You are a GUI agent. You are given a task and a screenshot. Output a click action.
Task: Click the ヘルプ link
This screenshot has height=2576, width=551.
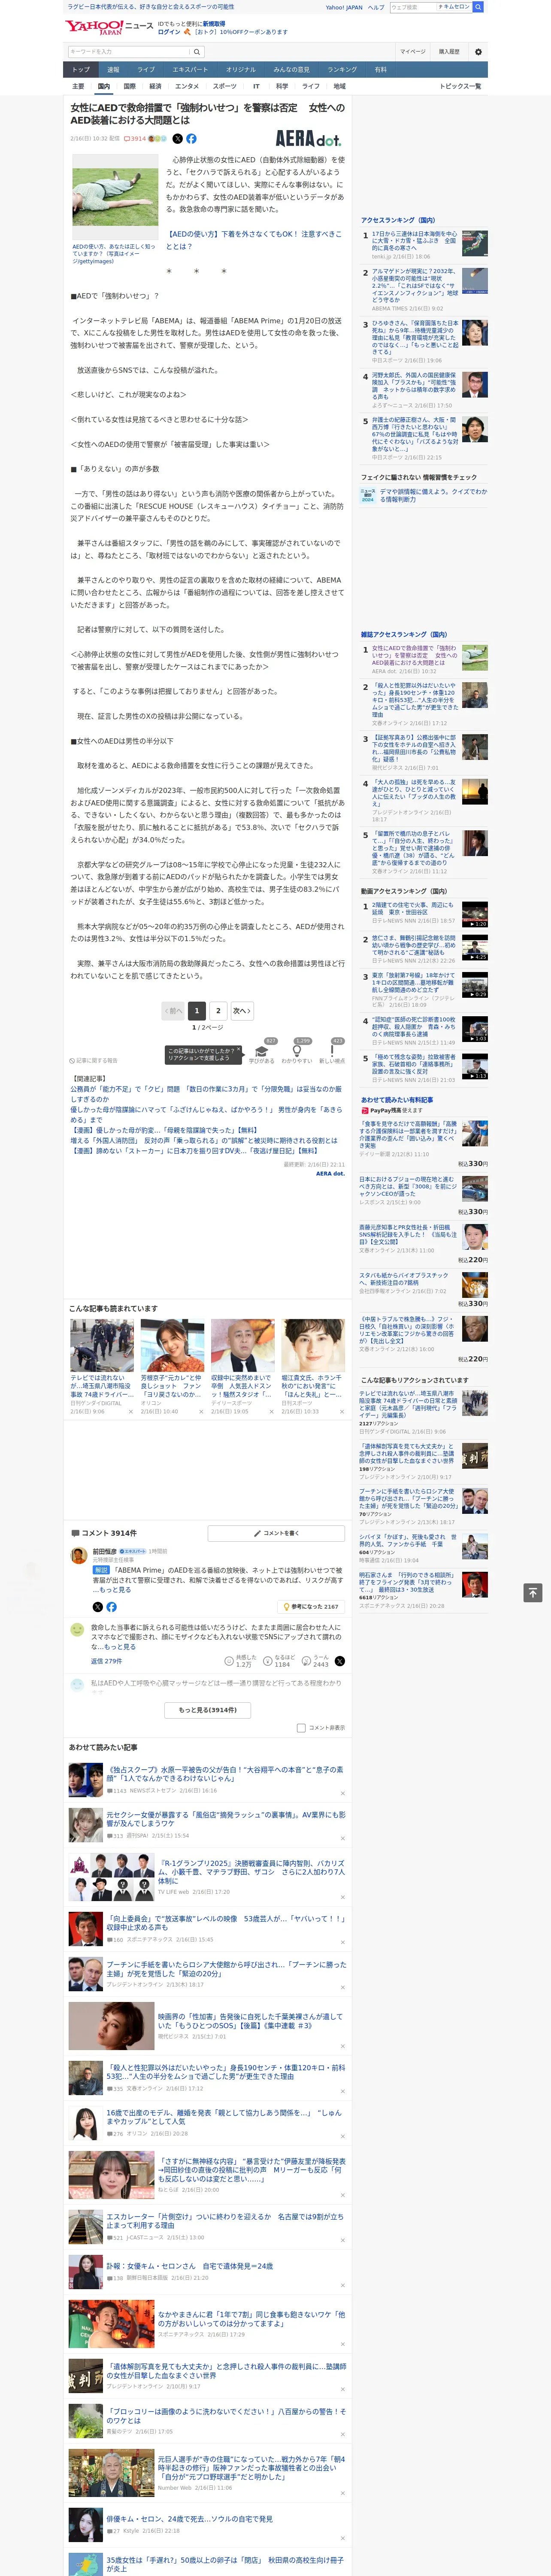(376, 7)
